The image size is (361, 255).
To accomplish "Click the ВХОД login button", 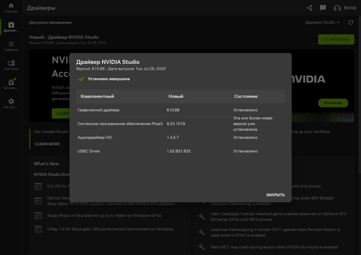I will (x=350, y=8).
